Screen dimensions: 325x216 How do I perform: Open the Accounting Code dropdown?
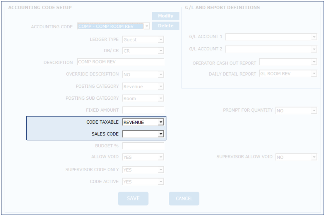[x=147, y=26]
